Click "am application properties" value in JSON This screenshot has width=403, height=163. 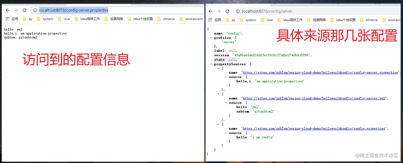point(279,81)
